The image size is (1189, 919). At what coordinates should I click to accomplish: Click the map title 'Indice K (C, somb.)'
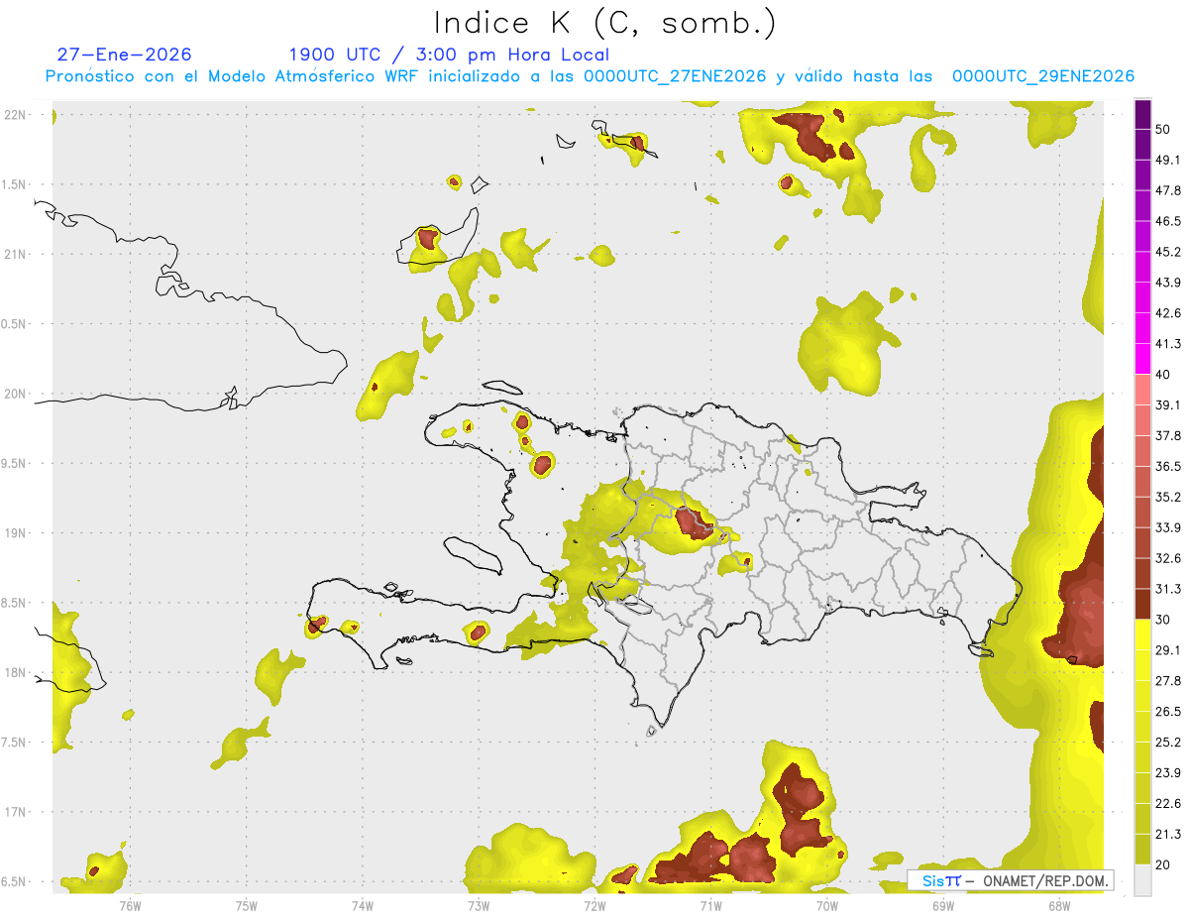(604, 22)
